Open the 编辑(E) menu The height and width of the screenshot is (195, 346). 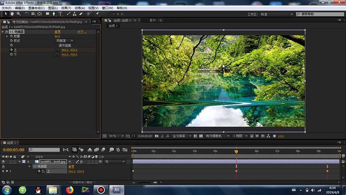tap(19, 8)
